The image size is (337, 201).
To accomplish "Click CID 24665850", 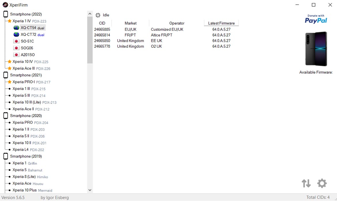I will [x=102, y=40].
